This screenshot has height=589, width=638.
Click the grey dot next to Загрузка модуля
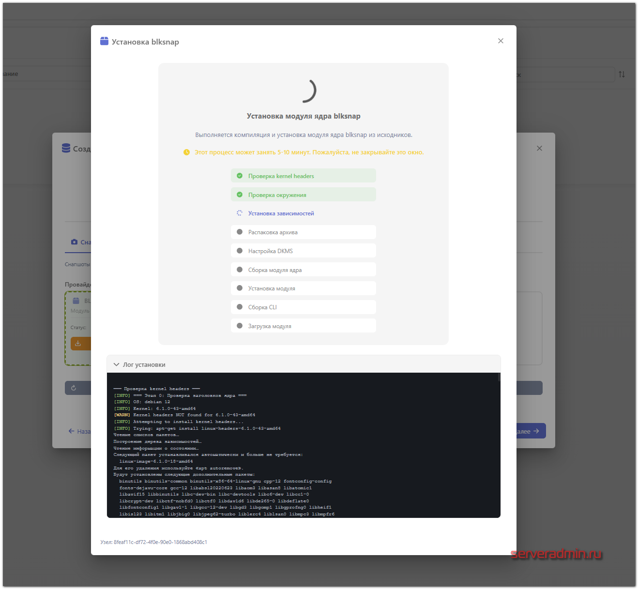coord(240,326)
